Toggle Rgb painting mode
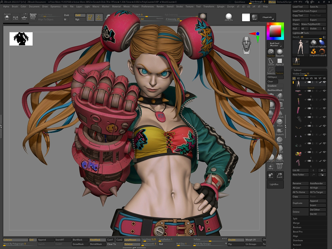332x249 pixels. click(80, 19)
